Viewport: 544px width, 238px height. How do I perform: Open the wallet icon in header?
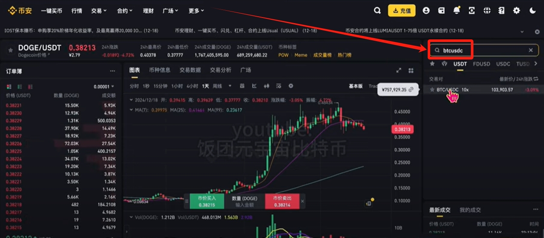(x=441, y=11)
